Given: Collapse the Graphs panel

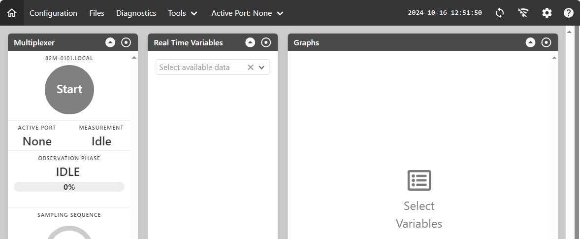Looking at the screenshot, I should [530, 42].
